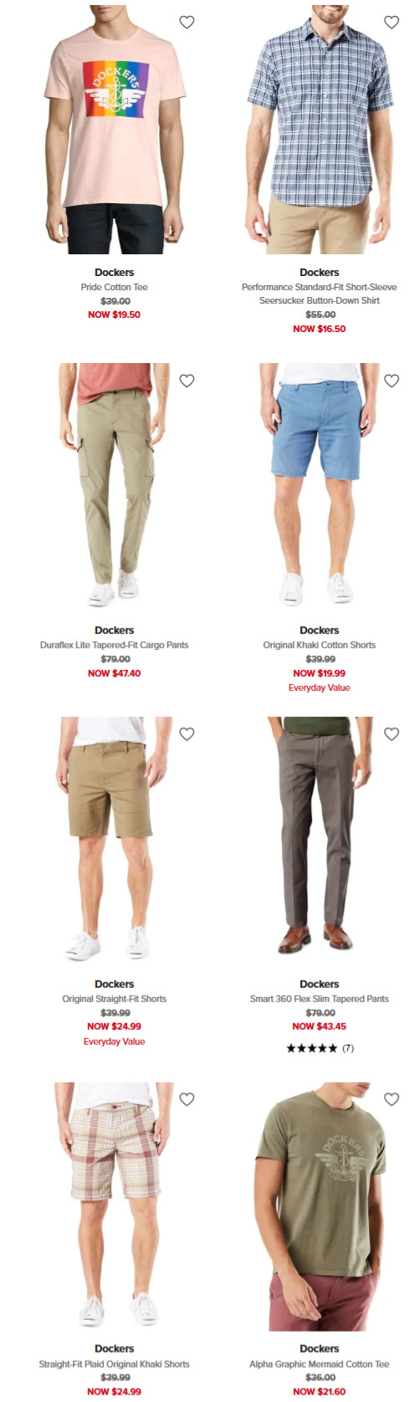Screen dimensions: 414x1402
Task: Open Original Khaki Cotton Shorts product title
Action: click(x=319, y=645)
